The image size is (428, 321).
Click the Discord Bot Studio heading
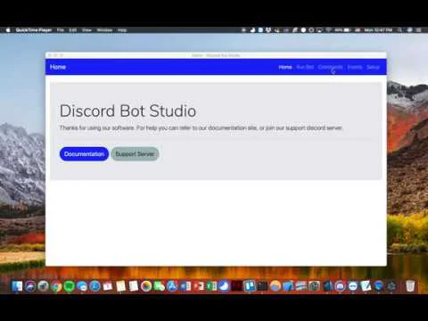point(128,111)
